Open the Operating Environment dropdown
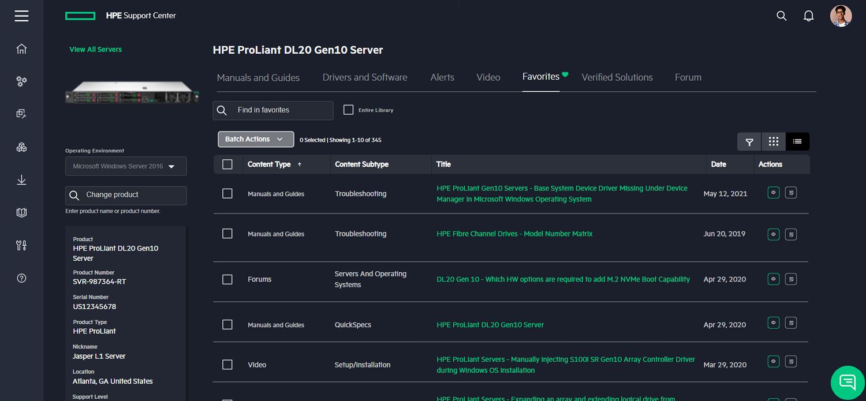 pyautogui.click(x=126, y=166)
